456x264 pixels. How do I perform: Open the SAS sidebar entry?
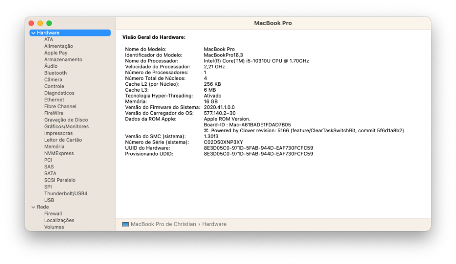(x=49, y=166)
